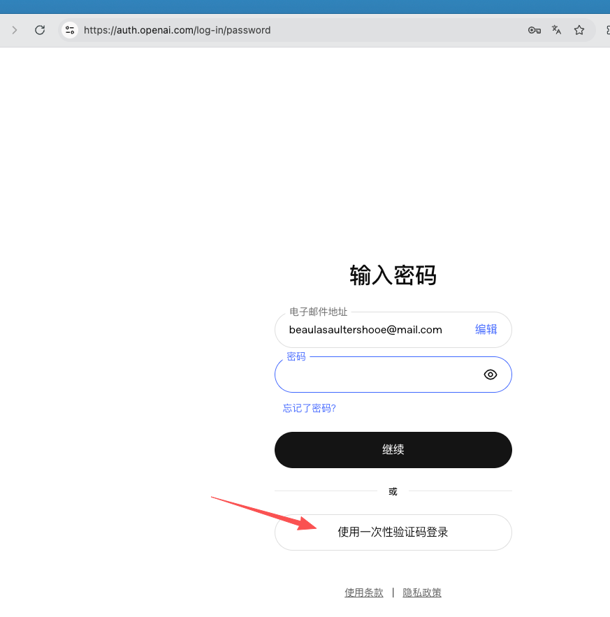
Task: Open the 忘记了密码? link
Action: click(310, 408)
